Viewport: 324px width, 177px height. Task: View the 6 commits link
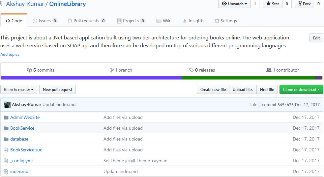[x=41, y=70]
